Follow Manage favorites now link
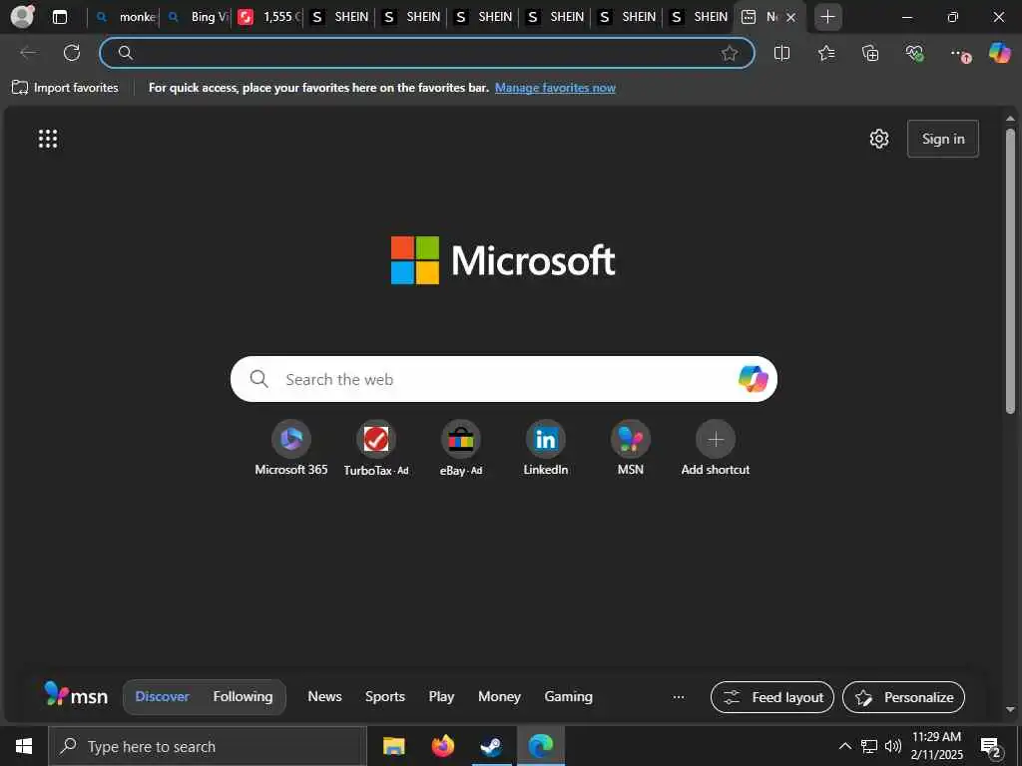Viewport: 1022px width, 766px height. pos(555,88)
